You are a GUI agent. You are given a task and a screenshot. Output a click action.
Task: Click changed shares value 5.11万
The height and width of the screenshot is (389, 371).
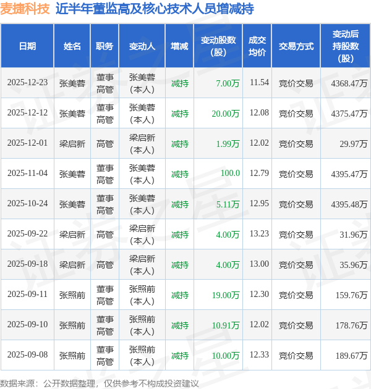(x=228, y=204)
